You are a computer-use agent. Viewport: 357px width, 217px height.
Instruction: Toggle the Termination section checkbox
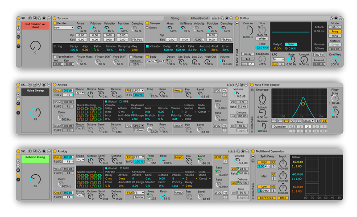[55, 57]
